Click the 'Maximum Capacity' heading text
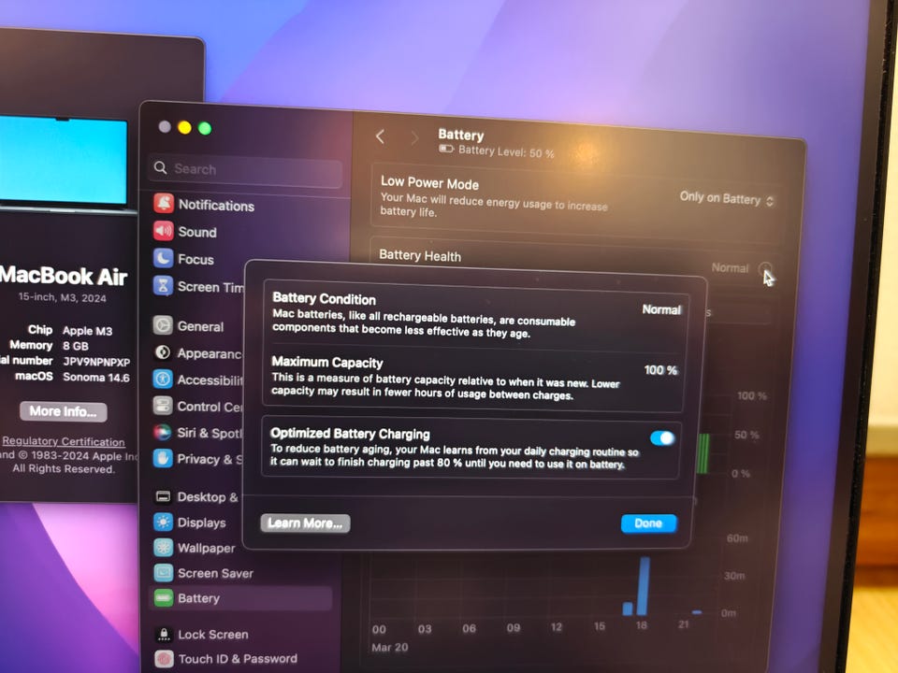This screenshot has height=673, width=898. coord(327,363)
